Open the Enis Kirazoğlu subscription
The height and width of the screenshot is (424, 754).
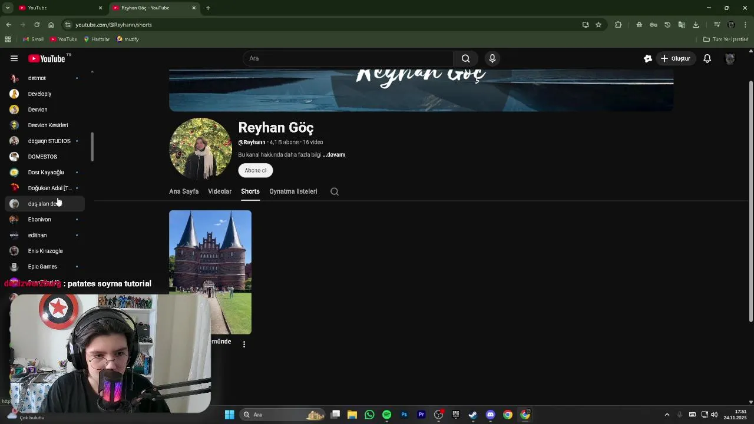point(44,251)
